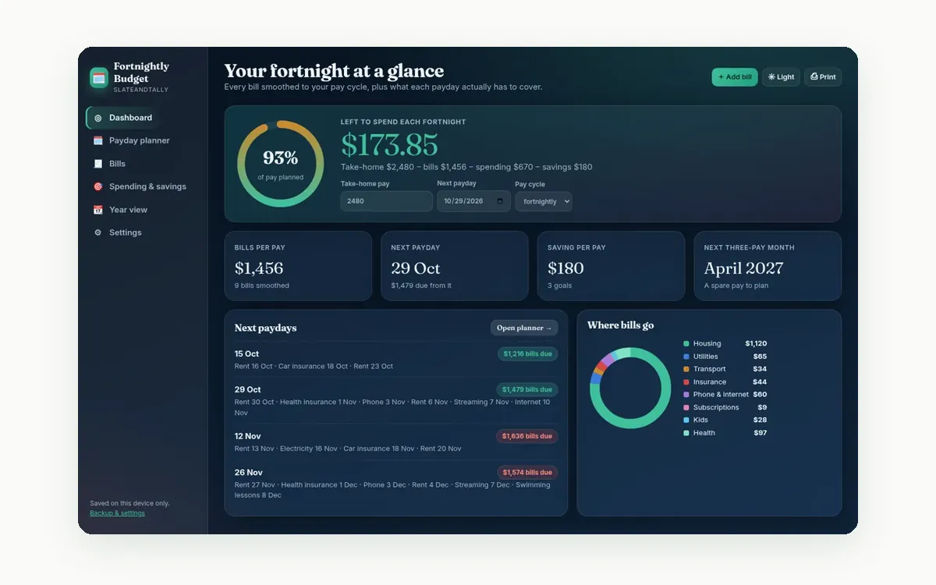Screen dimensions: 936x585
Task: Click the Utilities blue legend swatch
Action: point(686,356)
